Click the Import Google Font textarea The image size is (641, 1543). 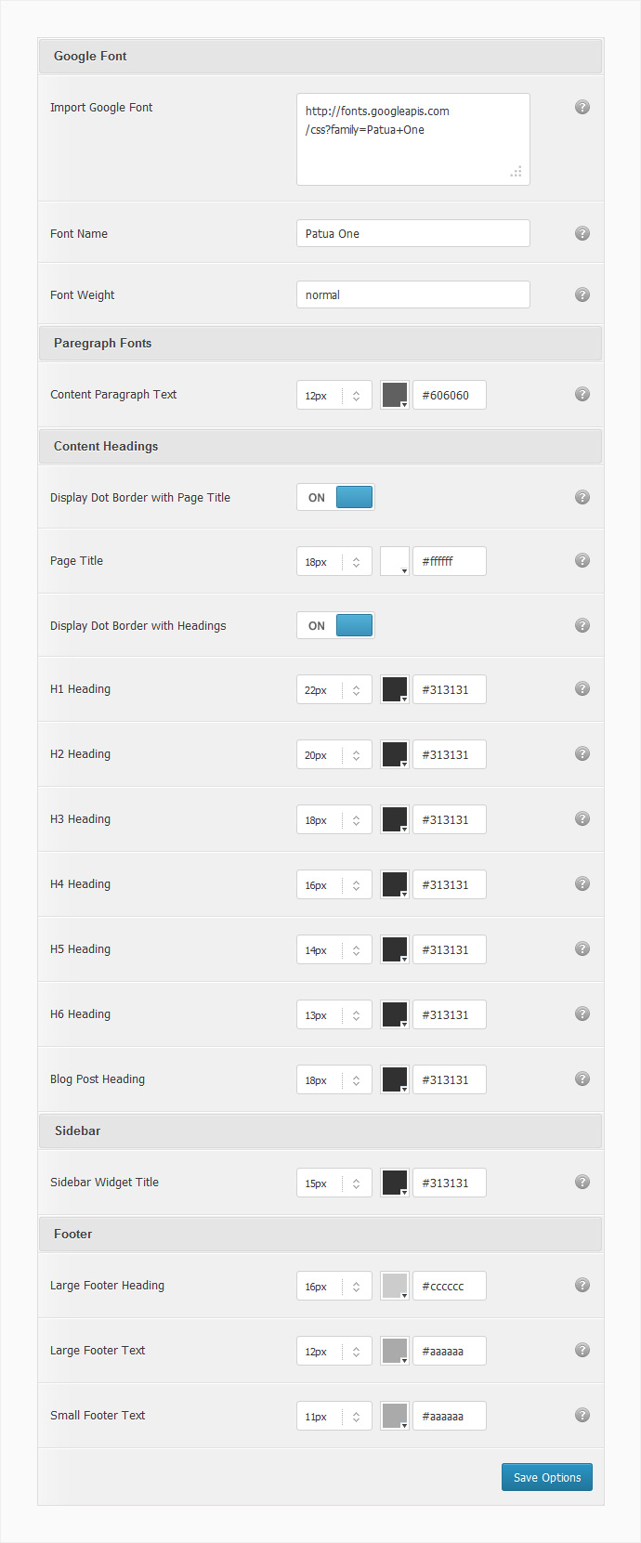413,139
